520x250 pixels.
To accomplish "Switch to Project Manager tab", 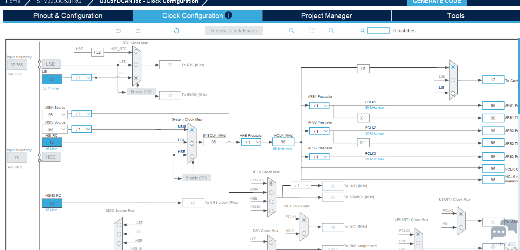I will (x=327, y=15).
